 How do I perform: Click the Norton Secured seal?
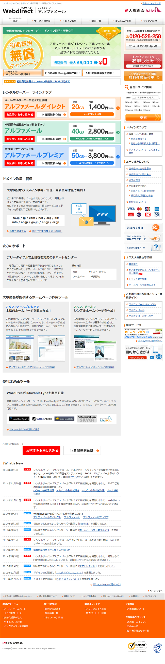(x=137, y=647)
